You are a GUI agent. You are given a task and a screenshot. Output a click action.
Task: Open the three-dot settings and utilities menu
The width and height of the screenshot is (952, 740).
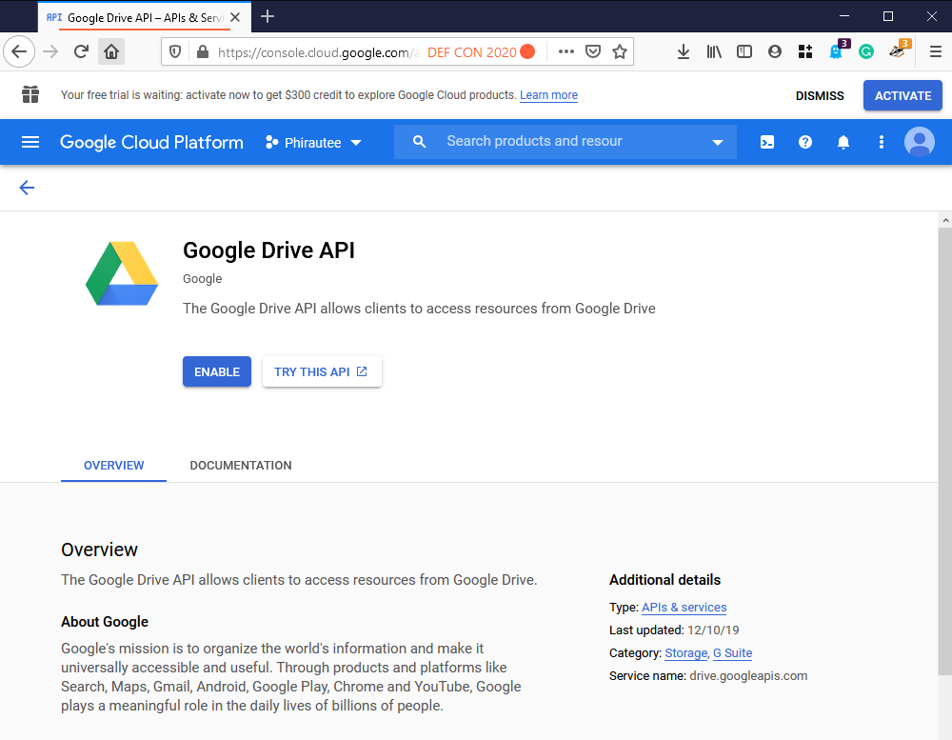[882, 142]
